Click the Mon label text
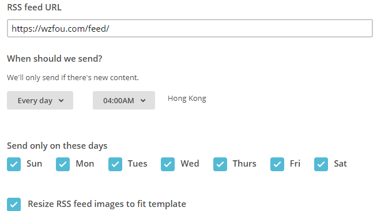Screen dimensions: 392x211 coord(85,164)
